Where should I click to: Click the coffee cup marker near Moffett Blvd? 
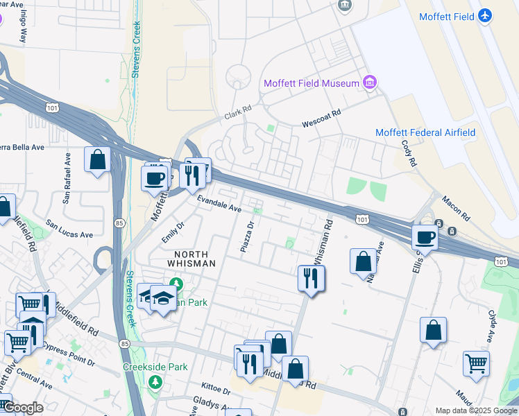click(154, 181)
